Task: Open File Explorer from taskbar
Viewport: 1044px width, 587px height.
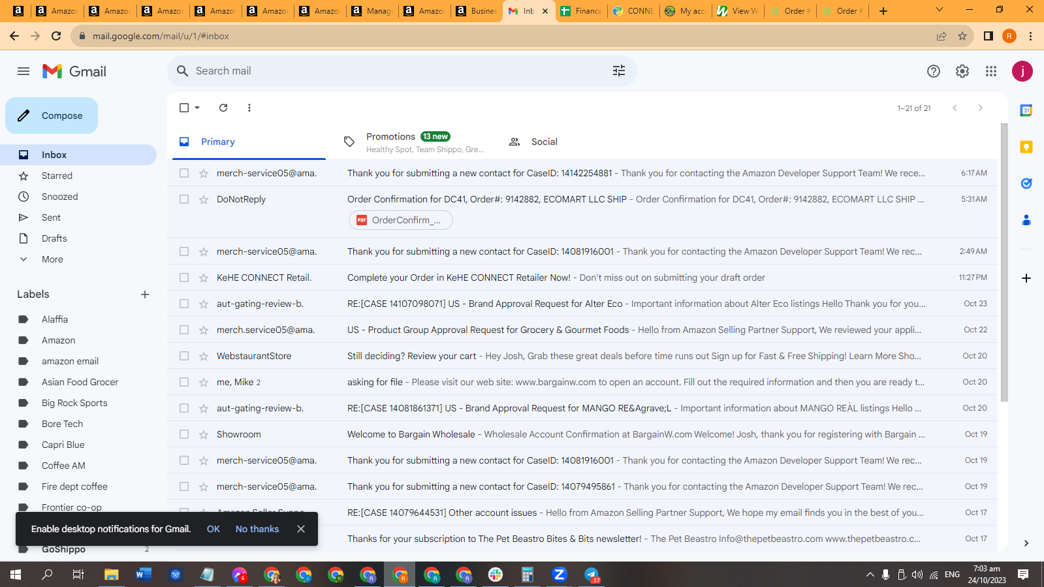Action: (112, 575)
